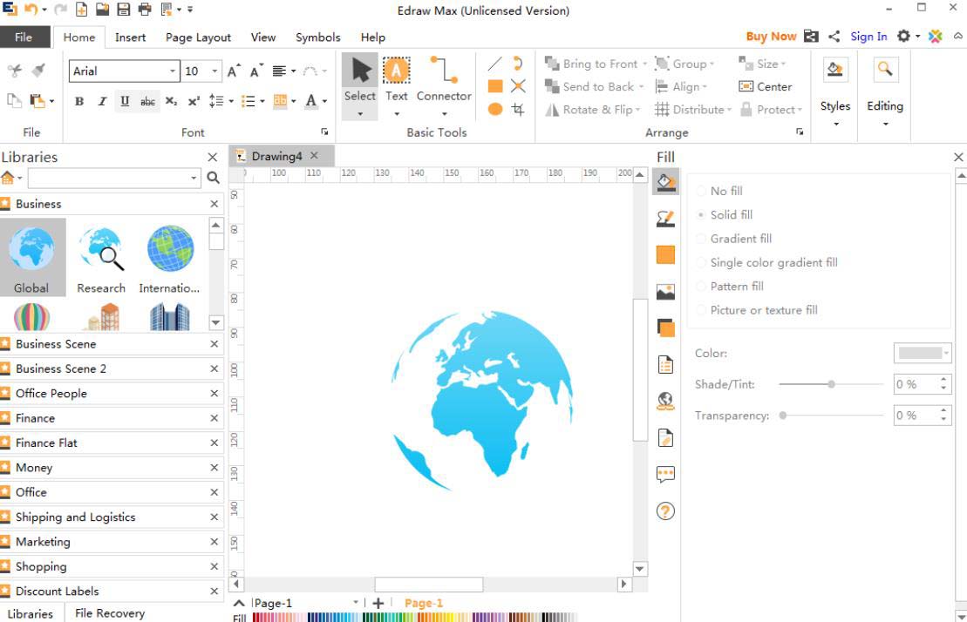Expand the Styles dropdown
The image size is (967, 622).
pos(835,124)
